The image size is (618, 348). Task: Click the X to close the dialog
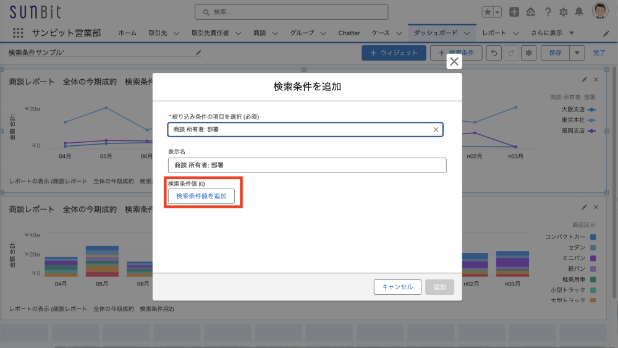coord(454,62)
